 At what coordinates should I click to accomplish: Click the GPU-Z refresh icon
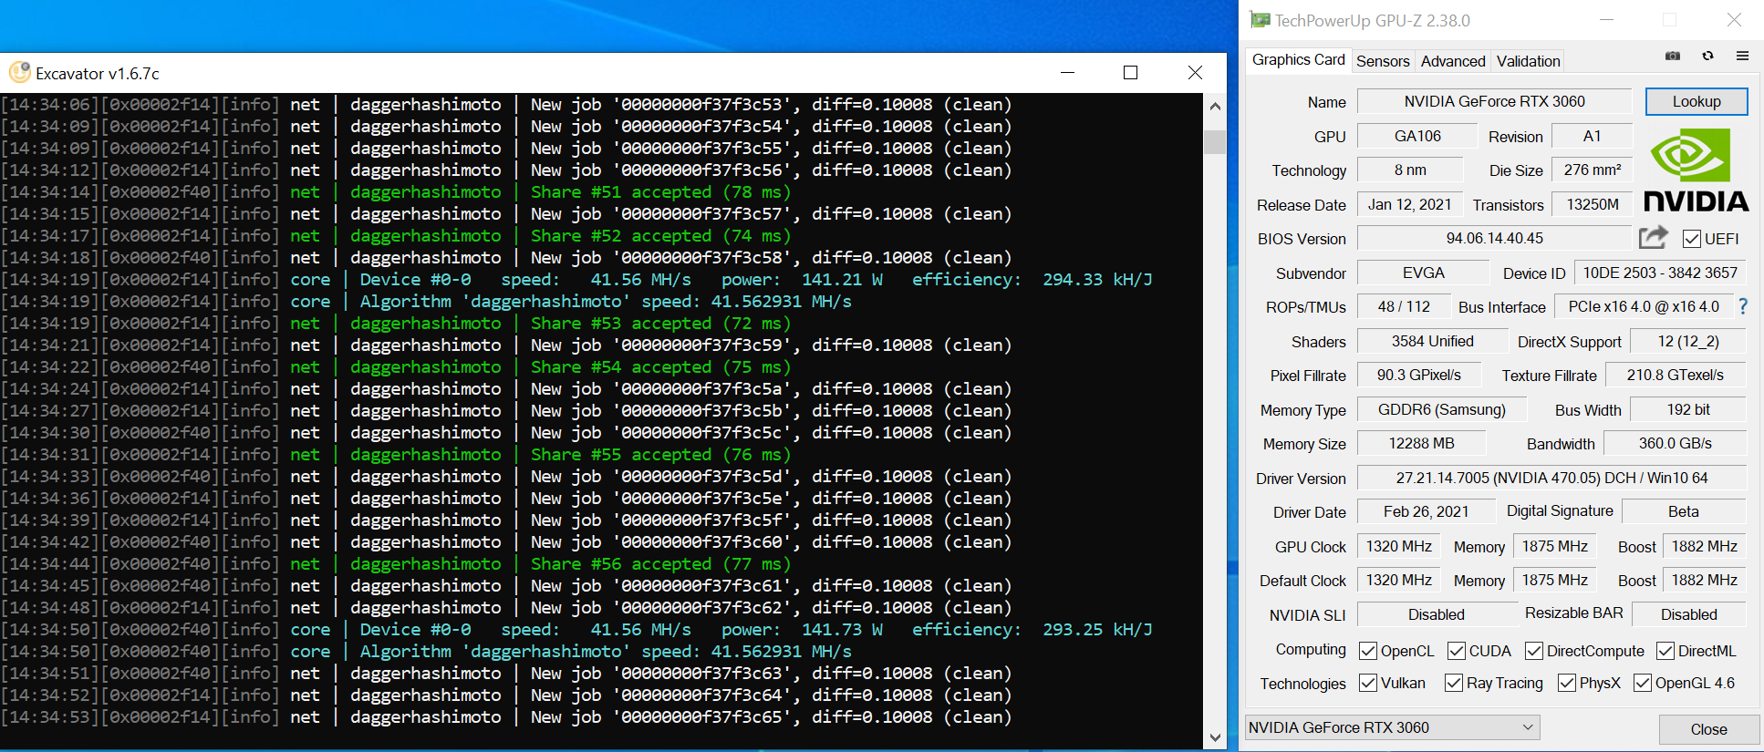point(1707,57)
